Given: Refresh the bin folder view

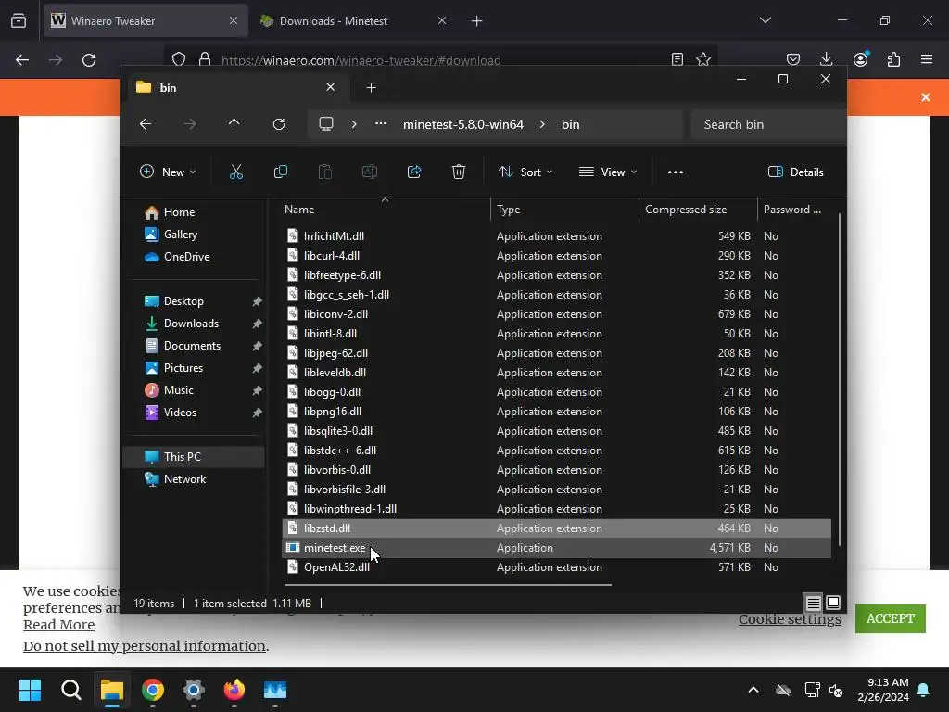Looking at the screenshot, I should [278, 124].
